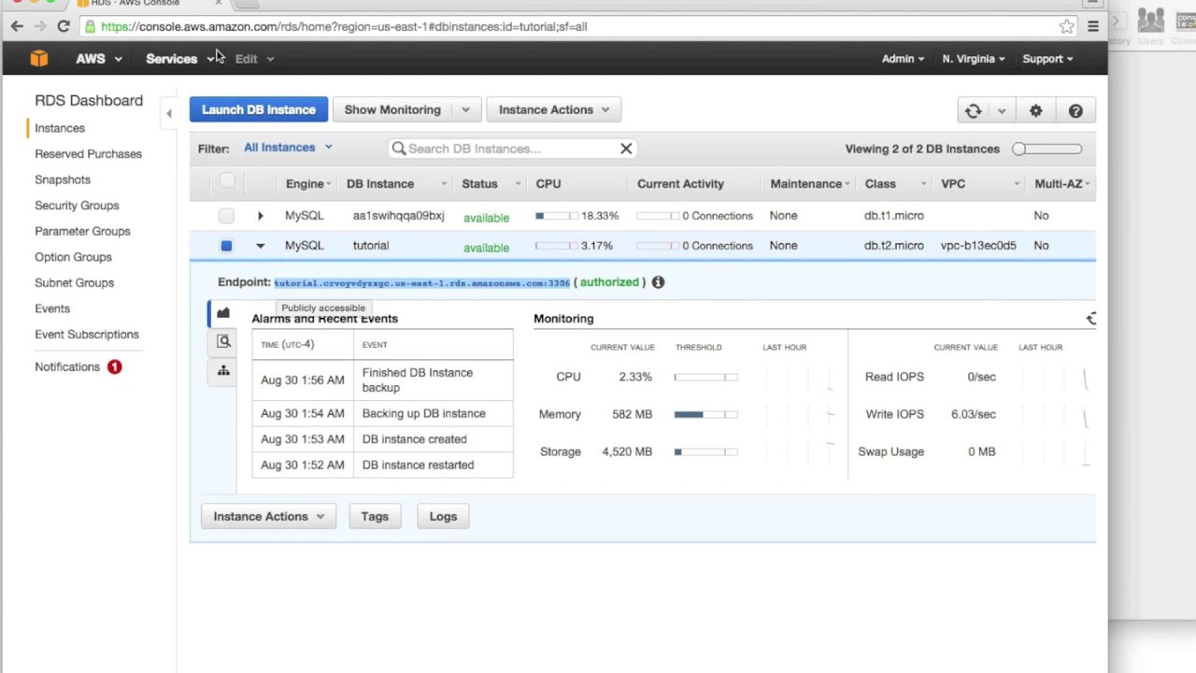
Task: Open the Services menu
Action: (179, 59)
